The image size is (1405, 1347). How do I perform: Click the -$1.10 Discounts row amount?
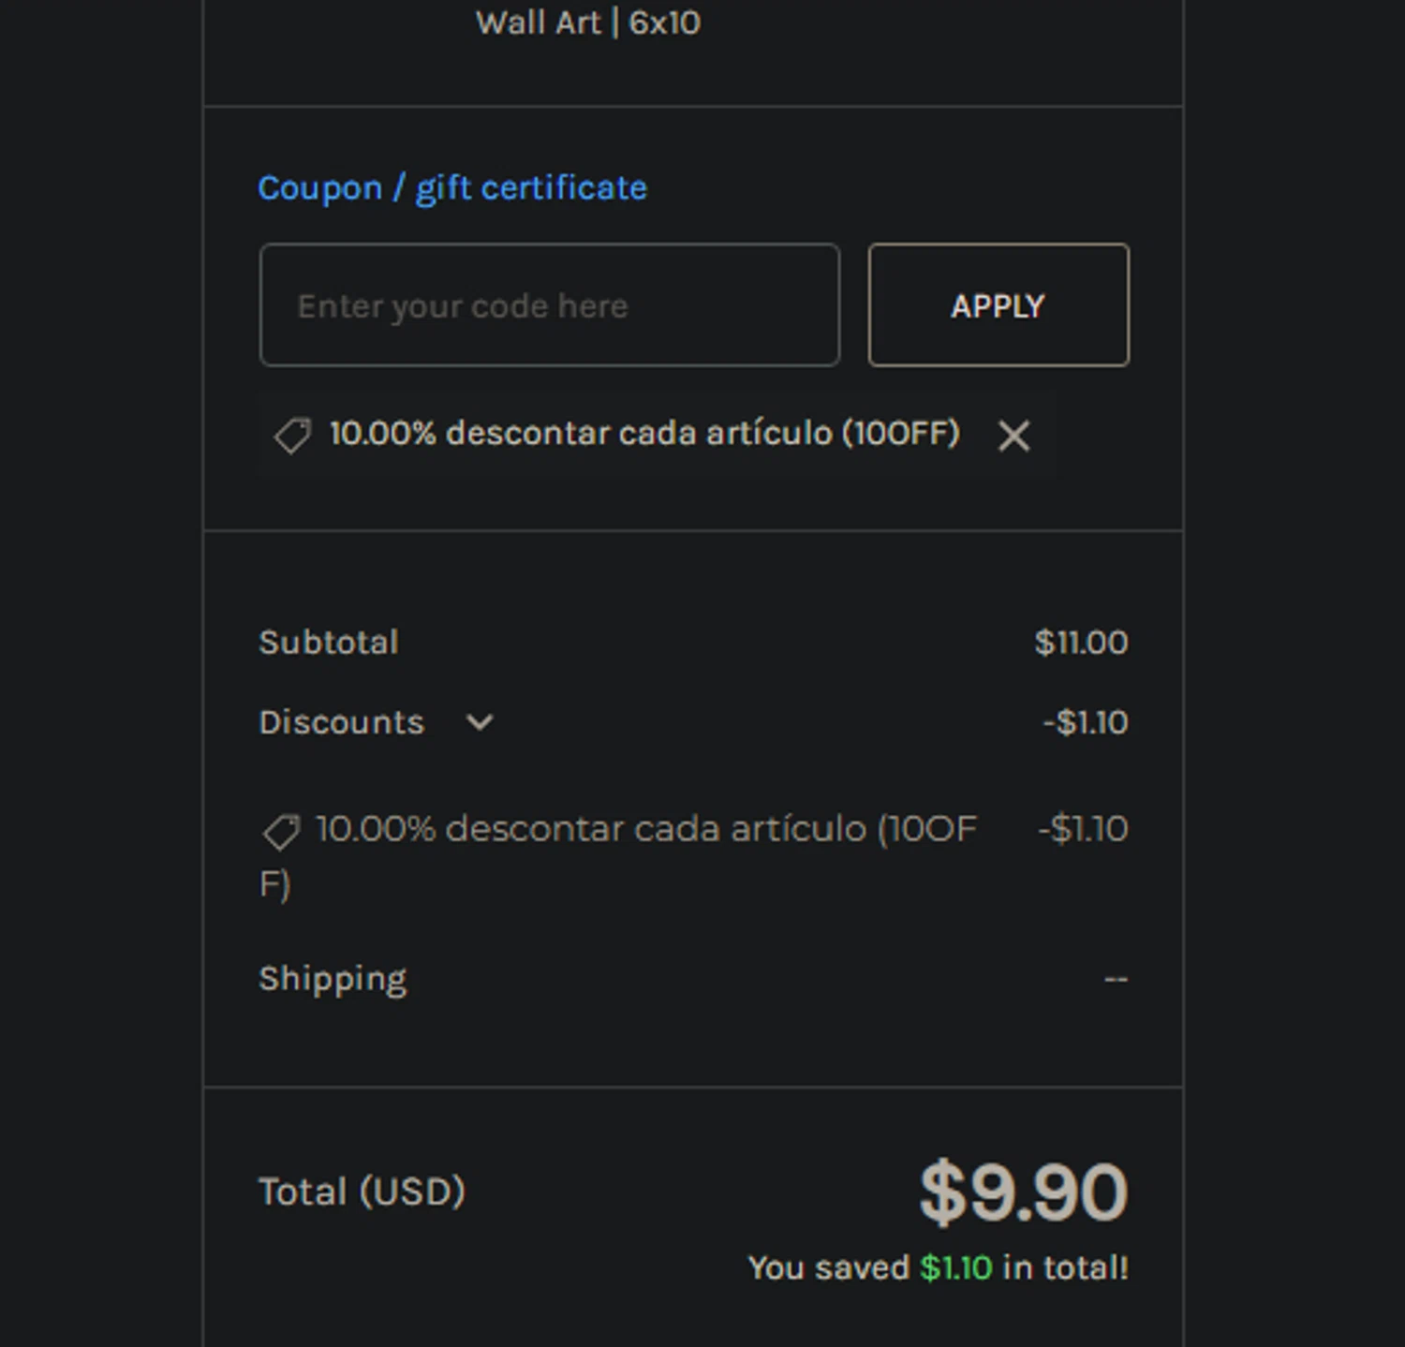[x=1086, y=722]
